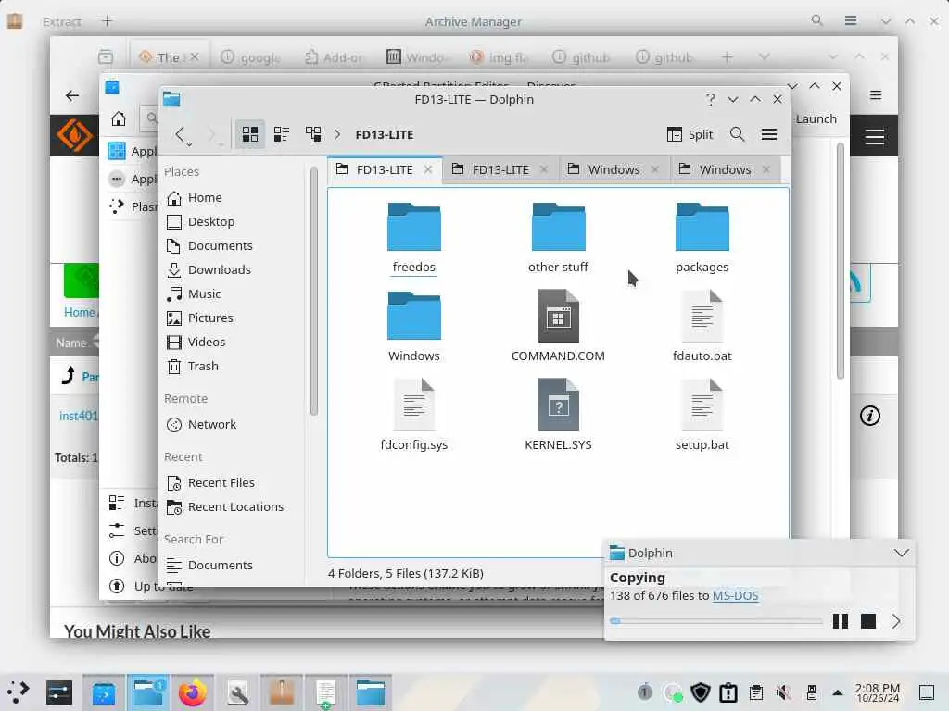
Task: Click Launch in Discover window
Action: [x=816, y=119]
